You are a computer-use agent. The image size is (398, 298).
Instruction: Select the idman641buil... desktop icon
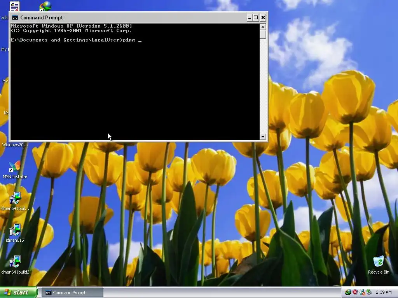[x=15, y=201]
